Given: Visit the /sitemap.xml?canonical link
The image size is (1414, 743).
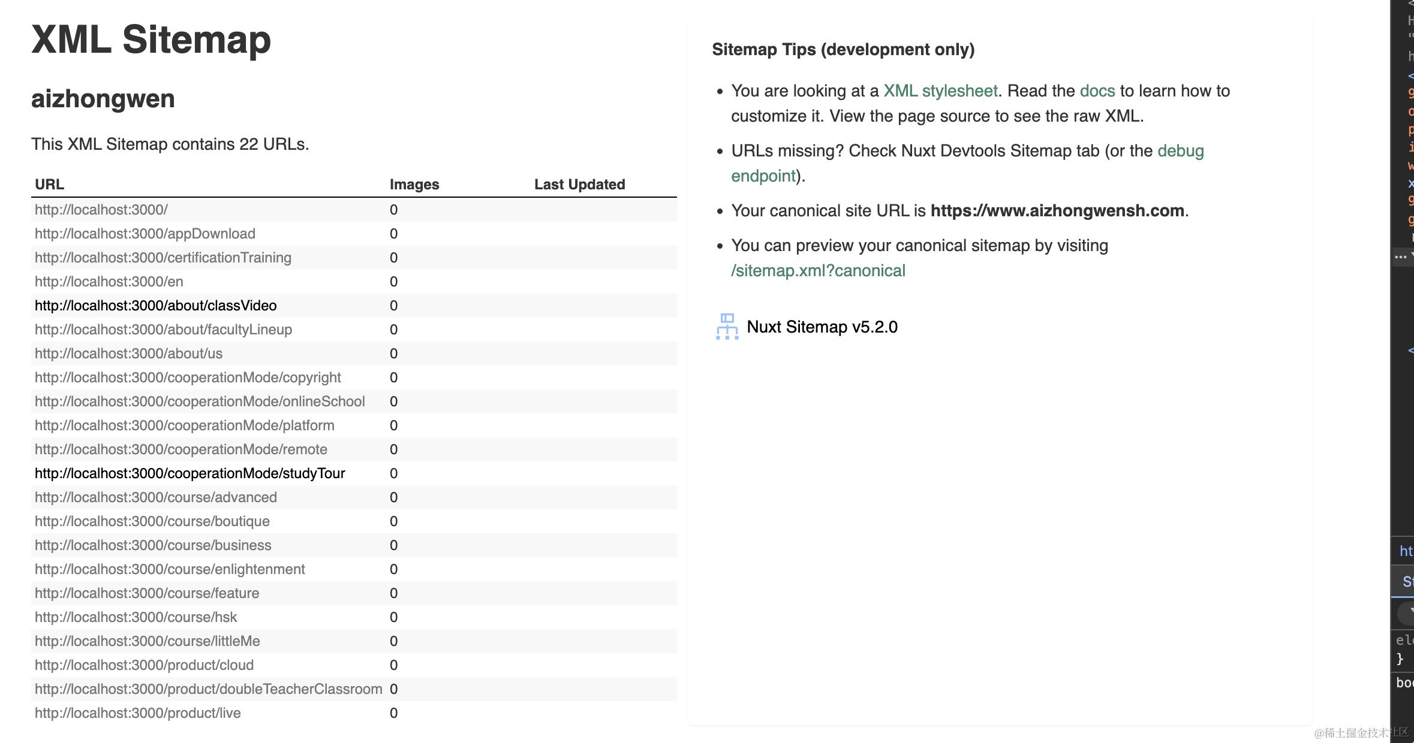Looking at the screenshot, I should (818, 271).
